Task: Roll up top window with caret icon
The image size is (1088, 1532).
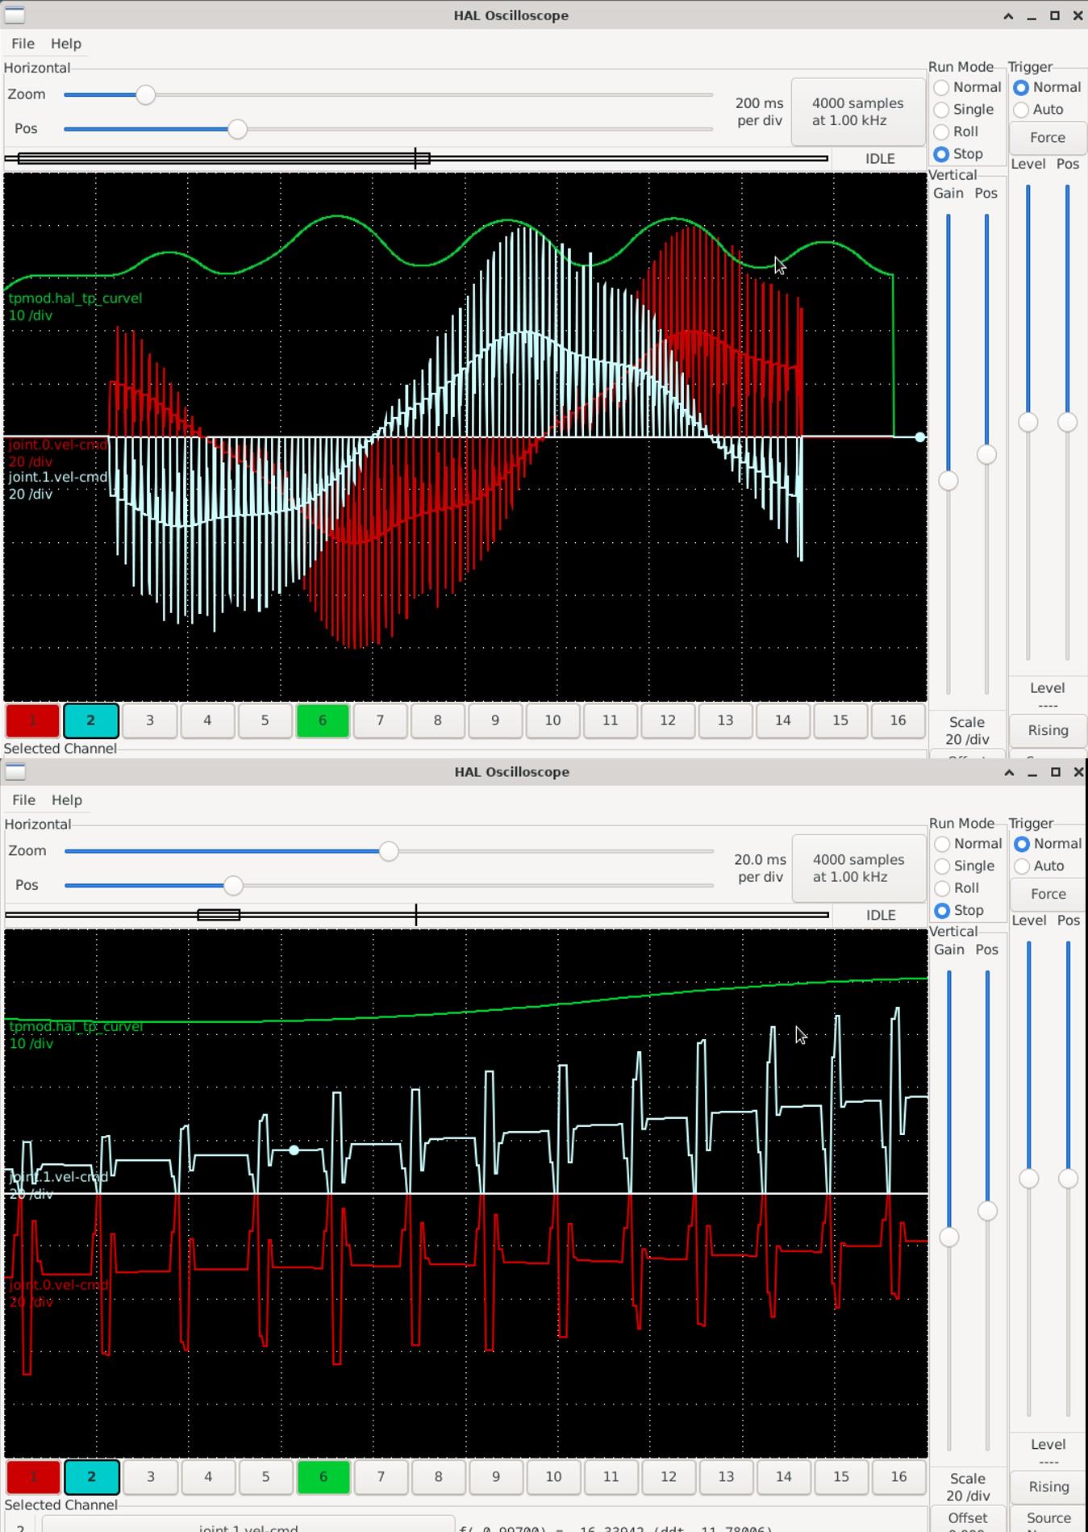Action: (x=1008, y=15)
